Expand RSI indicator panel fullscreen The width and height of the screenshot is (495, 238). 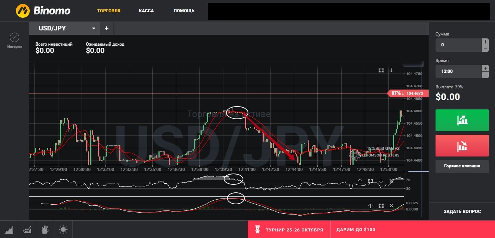point(370,181)
